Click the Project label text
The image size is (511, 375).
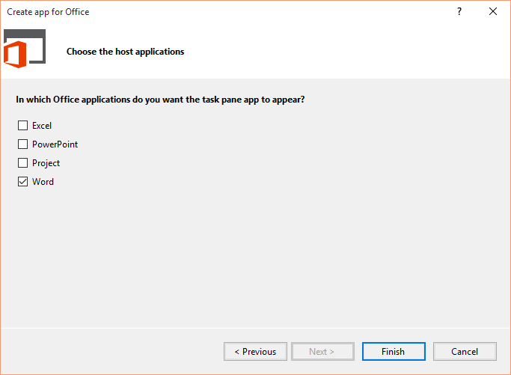point(46,163)
